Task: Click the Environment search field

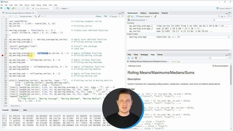Action: coord(221,20)
